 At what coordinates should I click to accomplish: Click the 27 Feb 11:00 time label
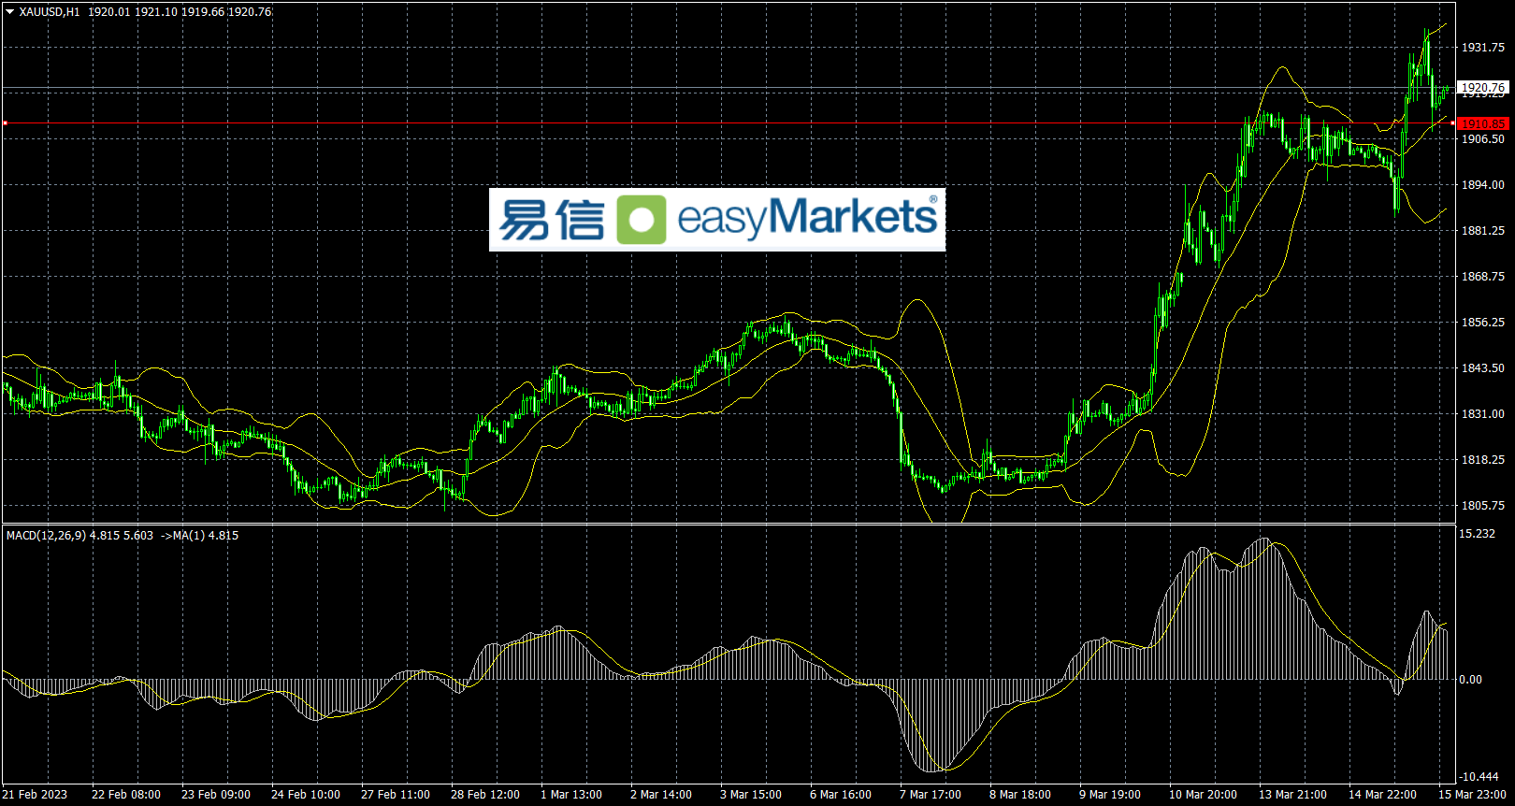click(x=396, y=795)
